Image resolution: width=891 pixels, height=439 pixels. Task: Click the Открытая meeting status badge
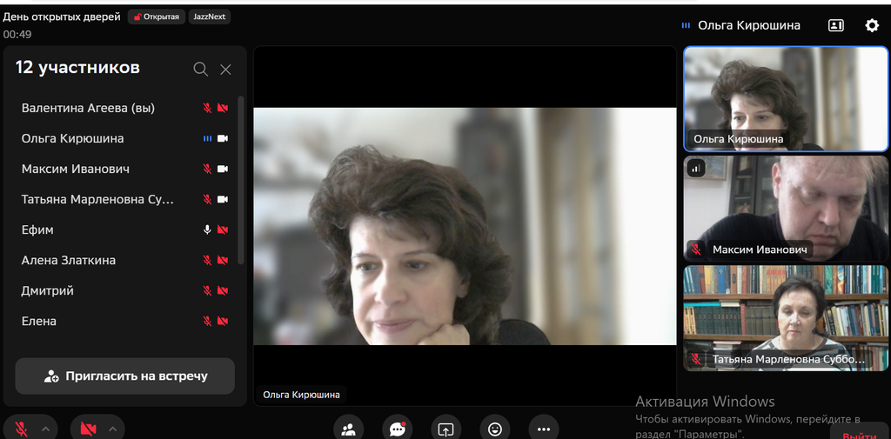[x=157, y=17]
